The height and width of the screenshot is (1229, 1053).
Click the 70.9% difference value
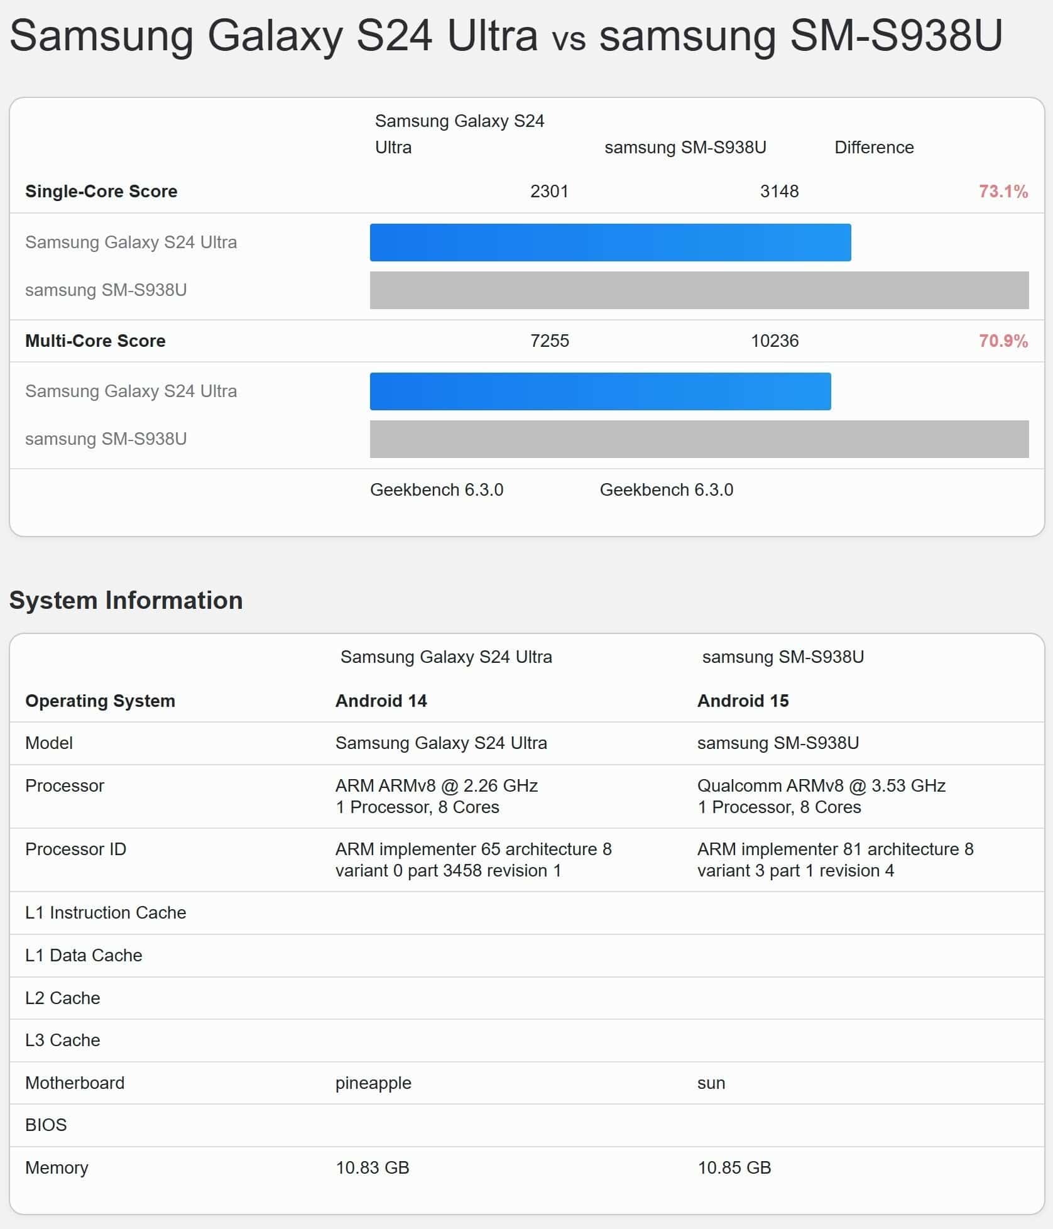(1003, 341)
